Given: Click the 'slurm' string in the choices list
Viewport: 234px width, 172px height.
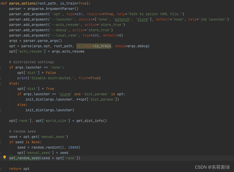Looking at the screenshot, I should (142, 20).
